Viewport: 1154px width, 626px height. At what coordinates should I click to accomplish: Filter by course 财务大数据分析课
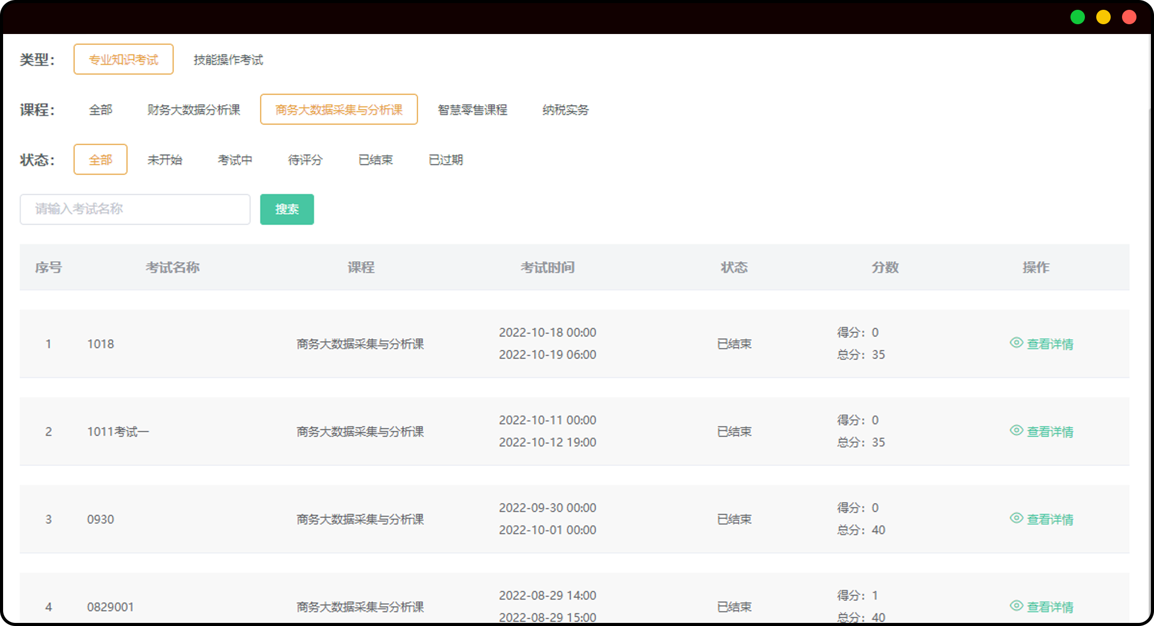tap(194, 110)
